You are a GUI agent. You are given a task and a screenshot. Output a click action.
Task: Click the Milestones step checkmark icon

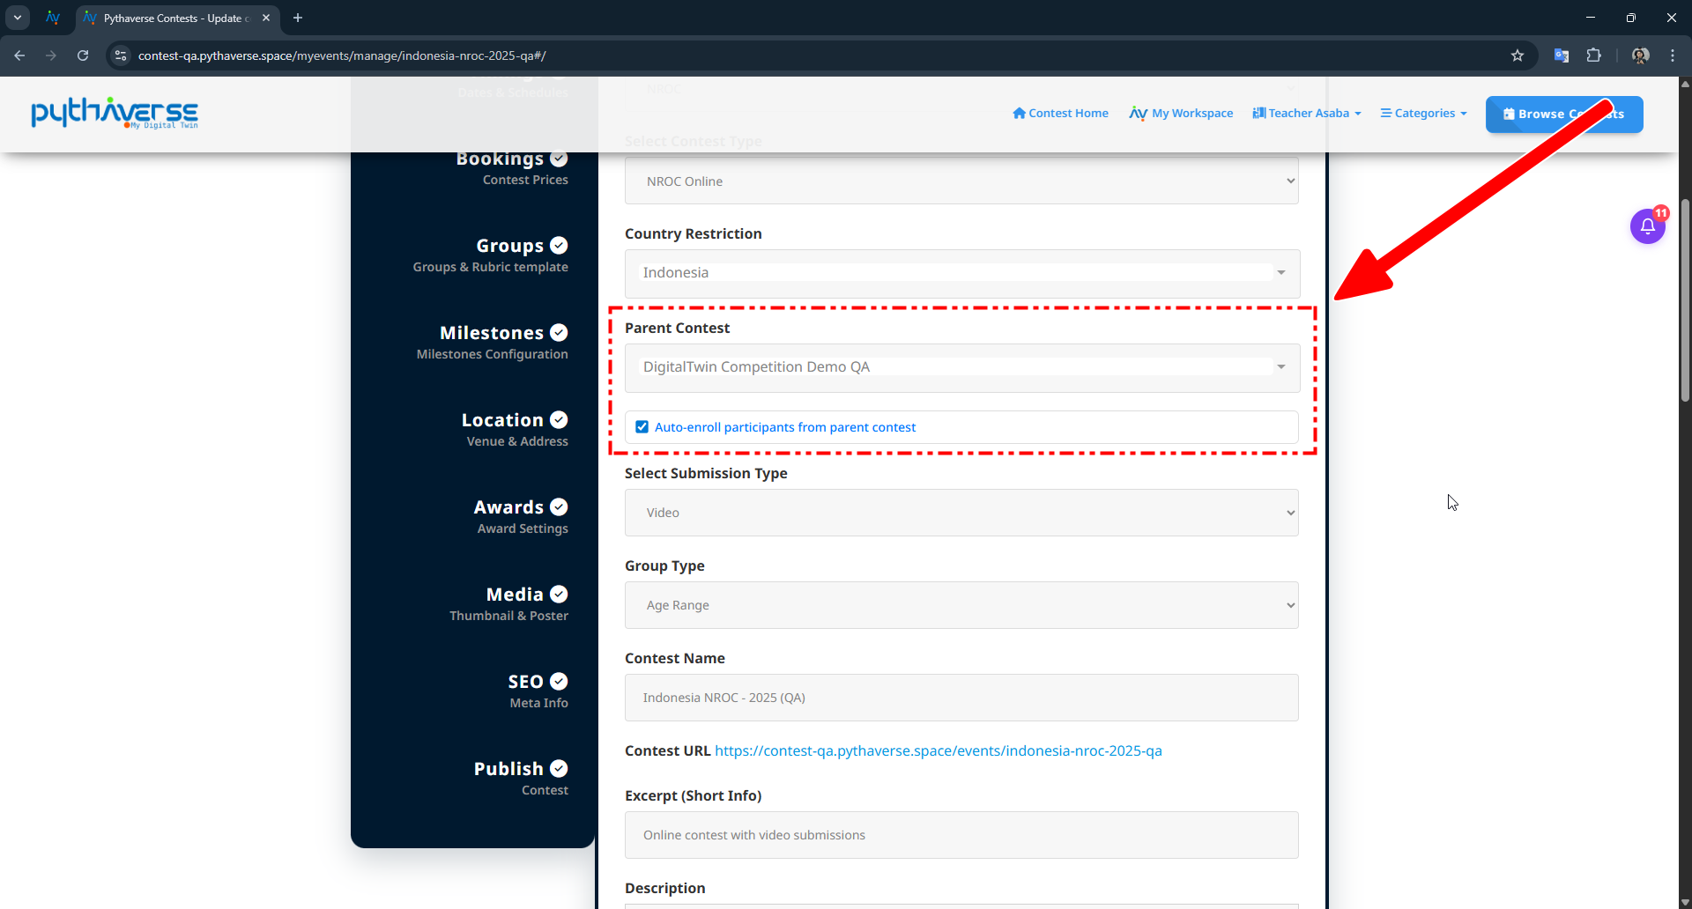click(x=559, y=333)
